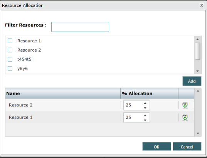Click resource list scroll down arrow
Image resolution: width=207 pixels, height=158 pixels.
(197, 71)
